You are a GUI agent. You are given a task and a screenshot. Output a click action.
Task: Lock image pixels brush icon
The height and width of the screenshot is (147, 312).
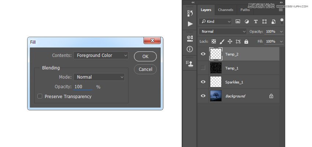[222, 42]
